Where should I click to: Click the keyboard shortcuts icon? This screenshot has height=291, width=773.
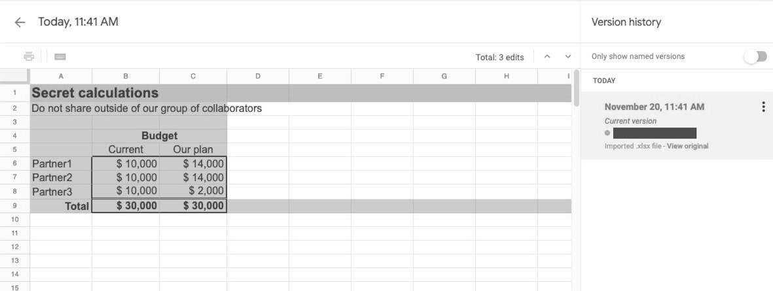pos(60,57)
